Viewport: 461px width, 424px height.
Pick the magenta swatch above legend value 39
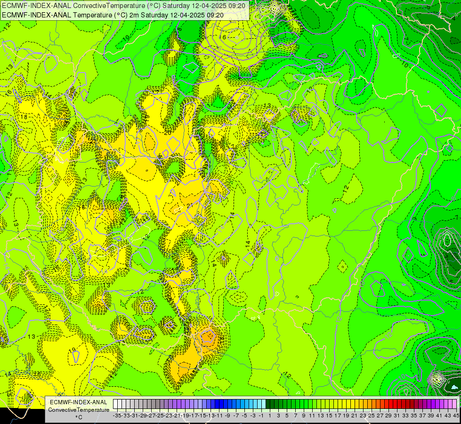click(x=429, y=404)
